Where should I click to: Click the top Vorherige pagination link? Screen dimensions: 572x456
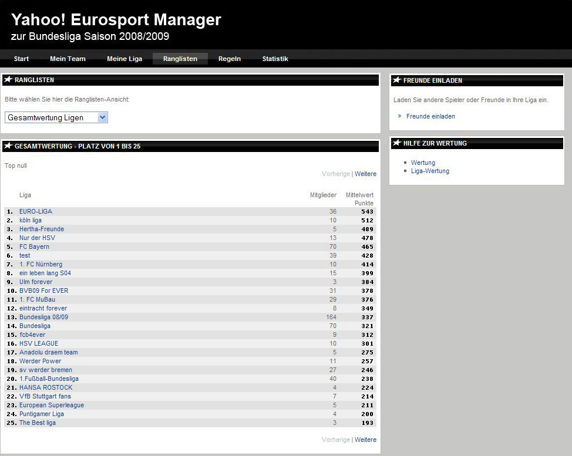(x=335, y=174)
